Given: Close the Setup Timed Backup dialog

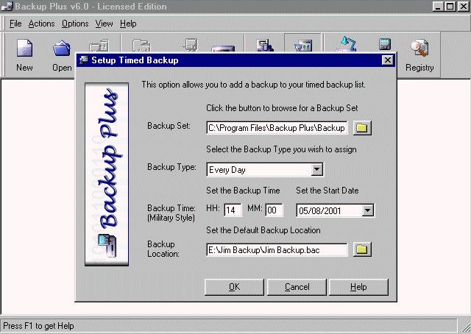Looking at the screenshot, I should pyautogui.click(x=388, y=60).
